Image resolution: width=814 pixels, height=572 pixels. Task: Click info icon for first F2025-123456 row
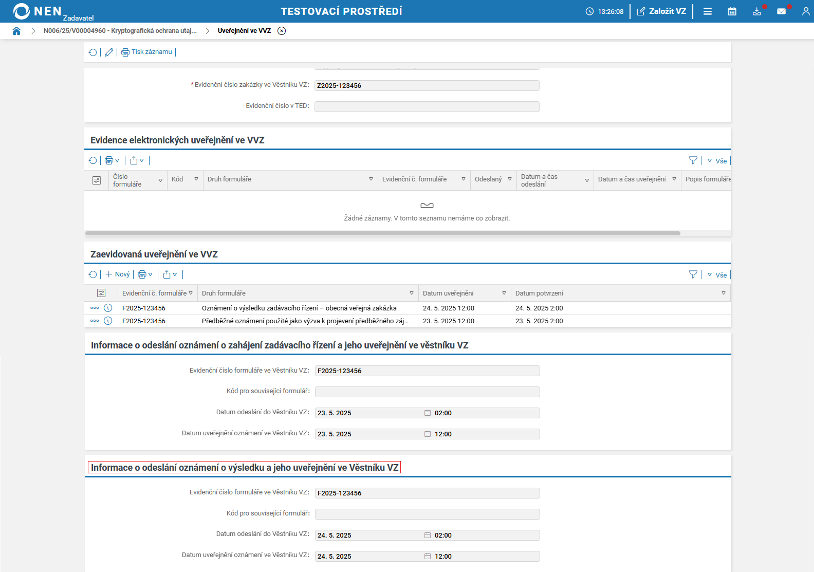click(108, 308)
